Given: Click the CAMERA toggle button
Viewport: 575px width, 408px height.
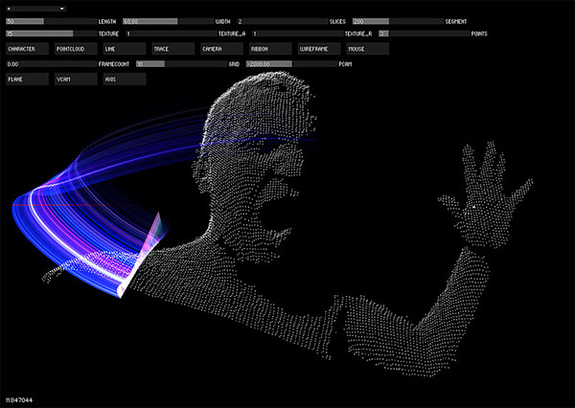Looking at the screenshot, I should 221,48.
